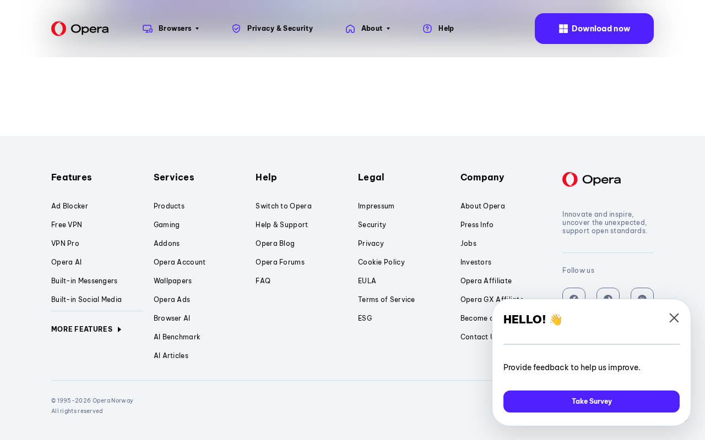Open the Cookie Policy link
This screenshot has height=440, width=705.
[381, 262]
